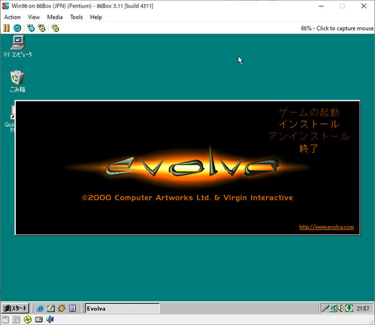Send Ctrl+Alt+Esc to the guest

(x=42, y=28)
